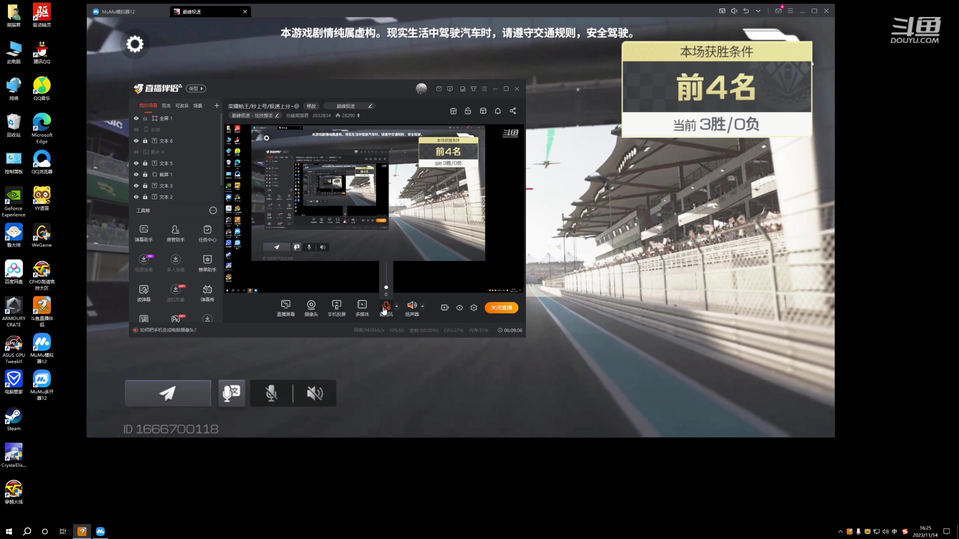
Task: Hide the 文本 6 source
Action: point(136,141)
